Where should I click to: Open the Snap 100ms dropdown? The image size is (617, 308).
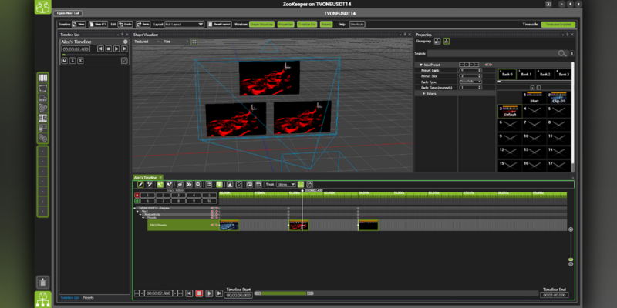point(285,184)
